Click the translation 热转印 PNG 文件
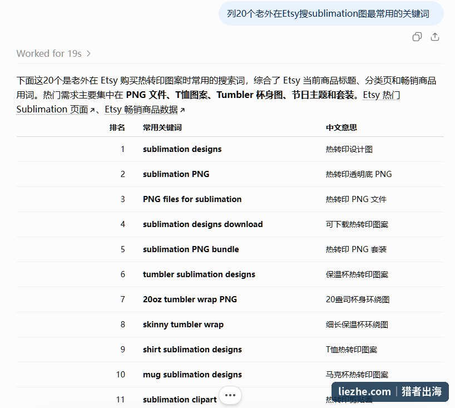Image resolution: width=455 pixels, height=408 pixels. coord(356,199)
